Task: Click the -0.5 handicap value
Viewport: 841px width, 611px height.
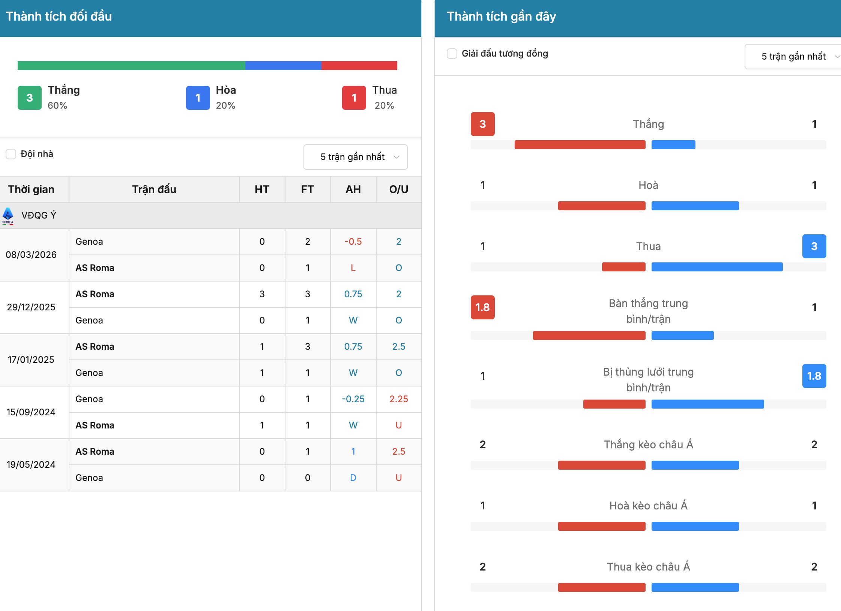Action: tap(353, 242)
